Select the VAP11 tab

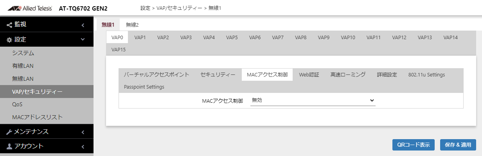tap(373, 38)
